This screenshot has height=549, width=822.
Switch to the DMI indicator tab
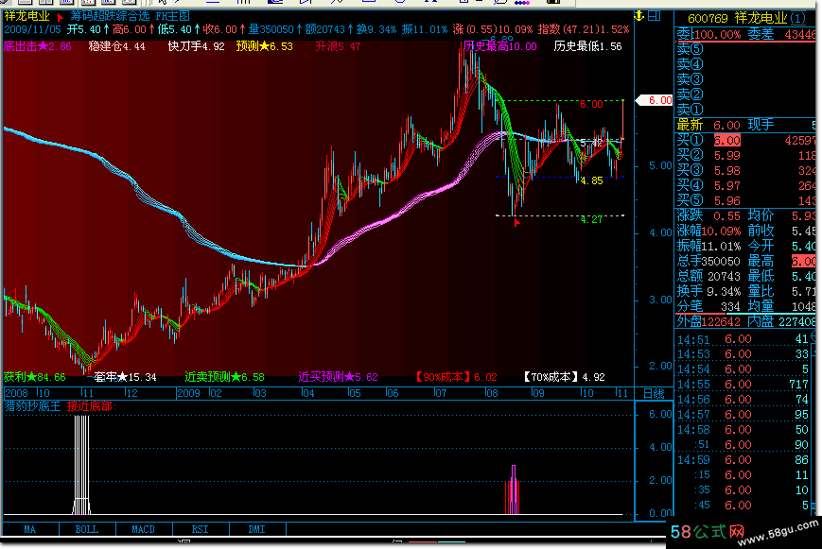tap(257, 529)
